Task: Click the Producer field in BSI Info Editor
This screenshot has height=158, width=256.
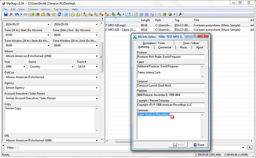Action: click(x=171, y=57)
